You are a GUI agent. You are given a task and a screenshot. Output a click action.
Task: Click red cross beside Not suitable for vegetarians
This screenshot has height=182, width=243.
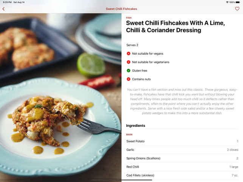pyautogui.click(x=128, y=62)
